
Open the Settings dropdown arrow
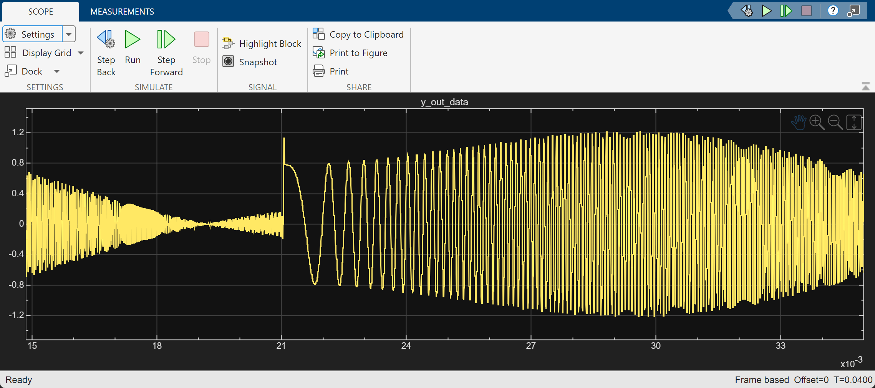[69, 34]
